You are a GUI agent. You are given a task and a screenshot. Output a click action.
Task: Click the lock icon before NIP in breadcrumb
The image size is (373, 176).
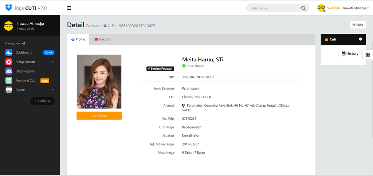click(x=105, y=26)
